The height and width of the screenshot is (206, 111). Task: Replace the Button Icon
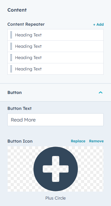pos(78,141)
